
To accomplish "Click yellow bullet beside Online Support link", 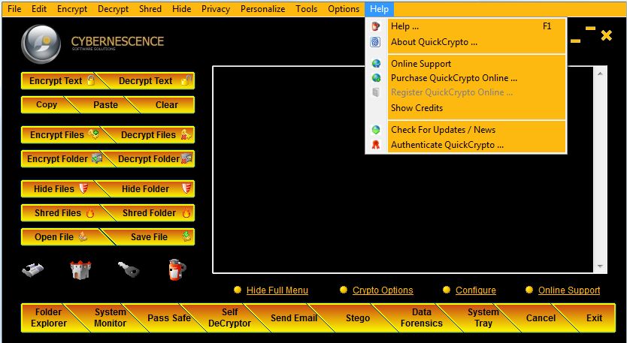I will [529, 290].
